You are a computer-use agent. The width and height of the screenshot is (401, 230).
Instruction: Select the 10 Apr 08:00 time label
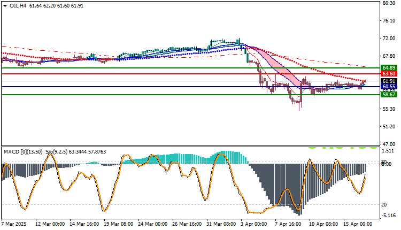[323, 224]
